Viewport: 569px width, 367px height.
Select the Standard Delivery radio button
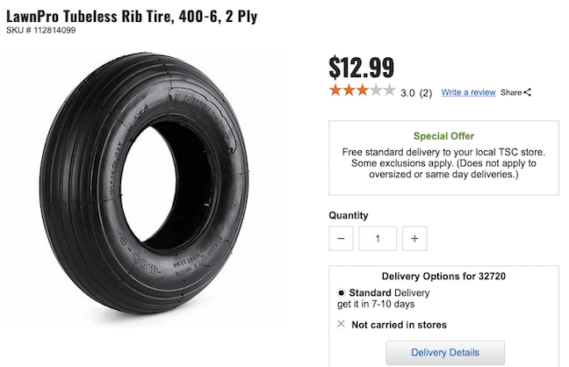(341, 292)
